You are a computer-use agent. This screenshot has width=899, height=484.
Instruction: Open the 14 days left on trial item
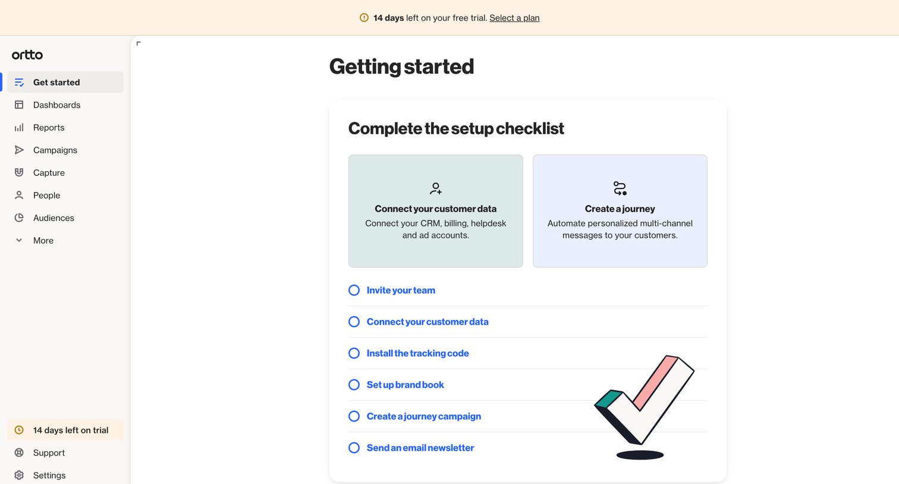(x=65, y=430)
